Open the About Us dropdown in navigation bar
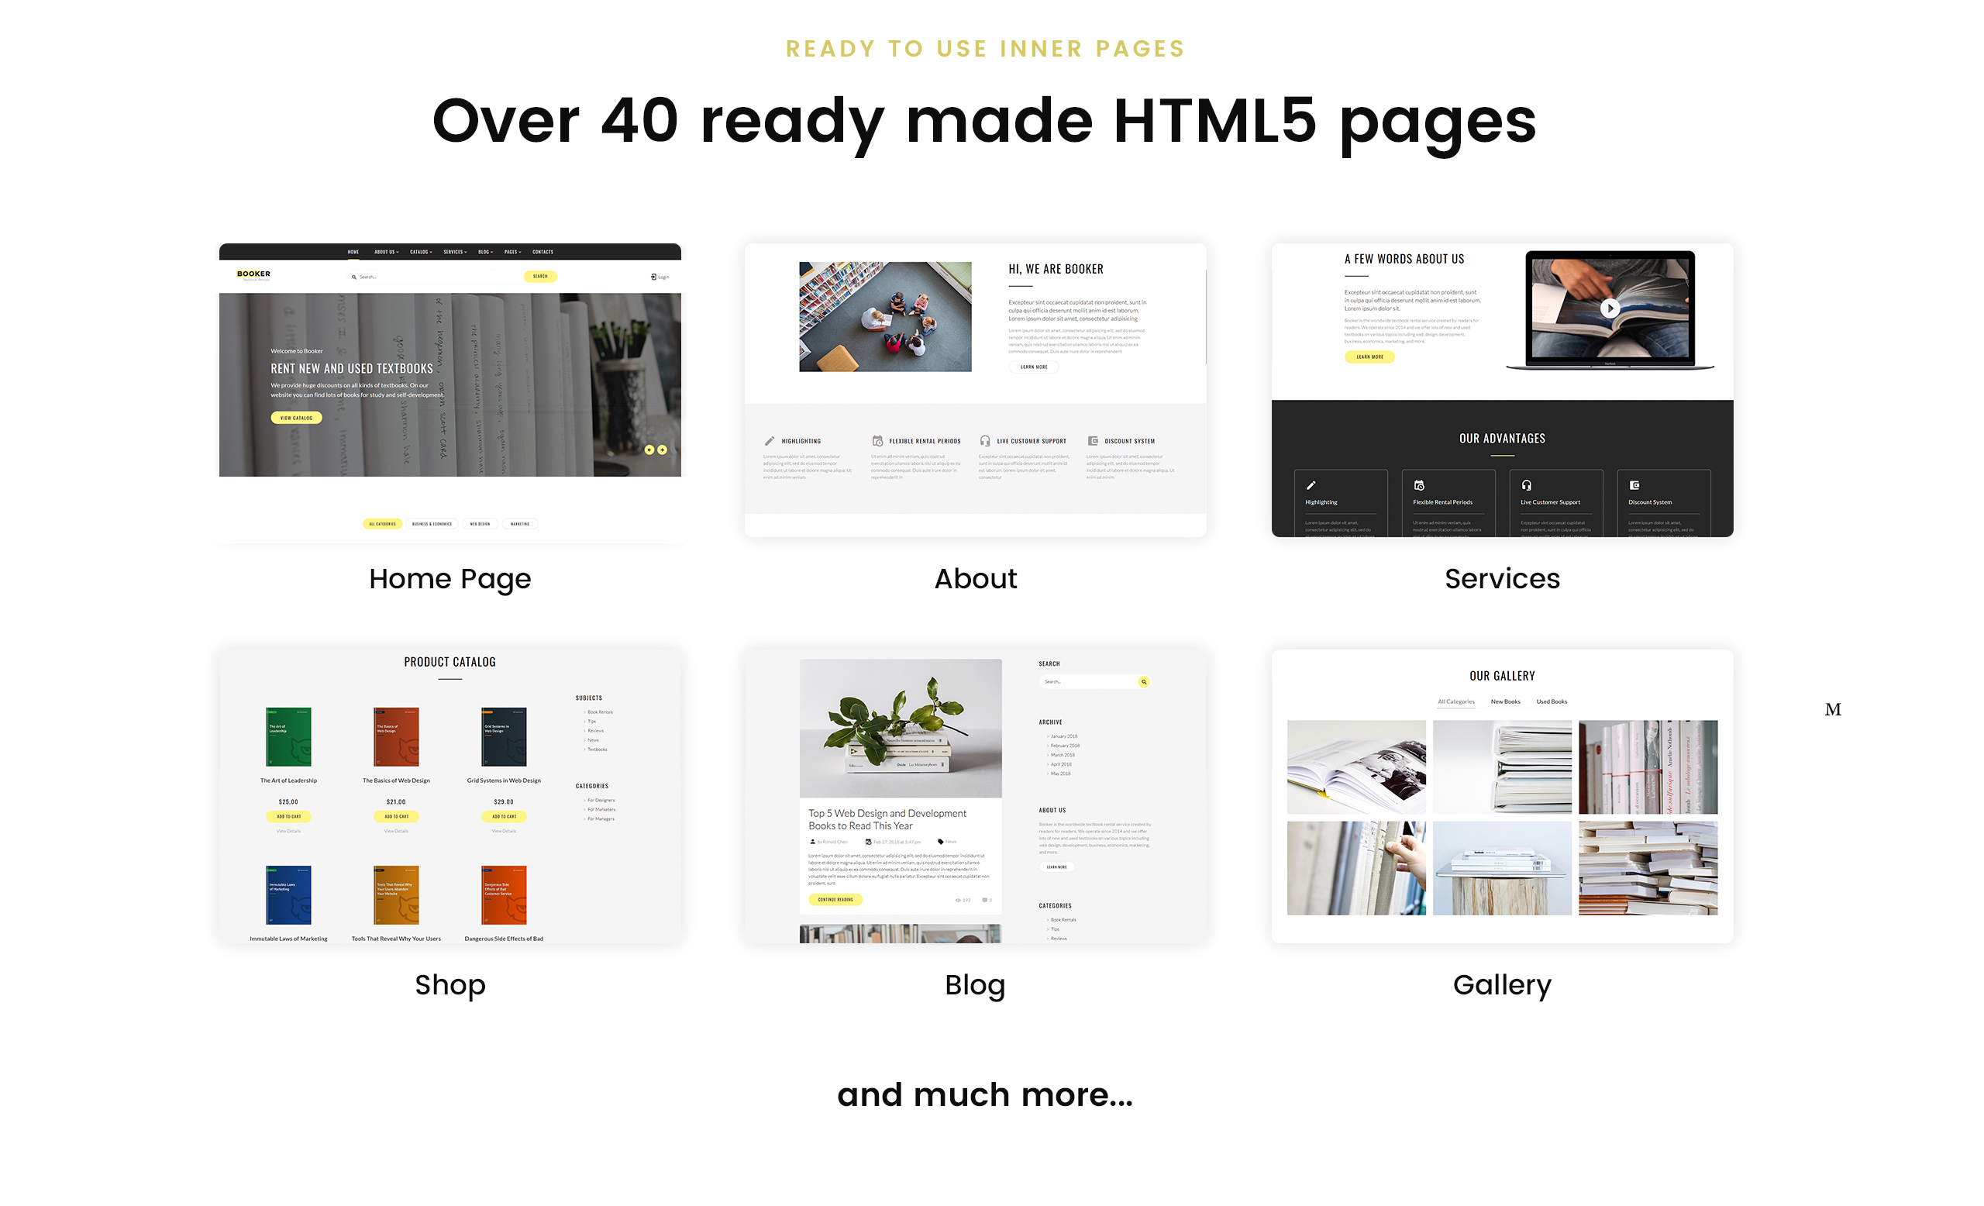Screen dimensions: 1984x1206 coord(387,252)
